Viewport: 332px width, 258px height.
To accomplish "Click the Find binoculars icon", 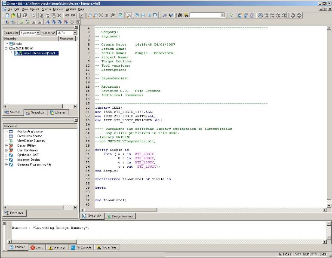I will [180, 15].
